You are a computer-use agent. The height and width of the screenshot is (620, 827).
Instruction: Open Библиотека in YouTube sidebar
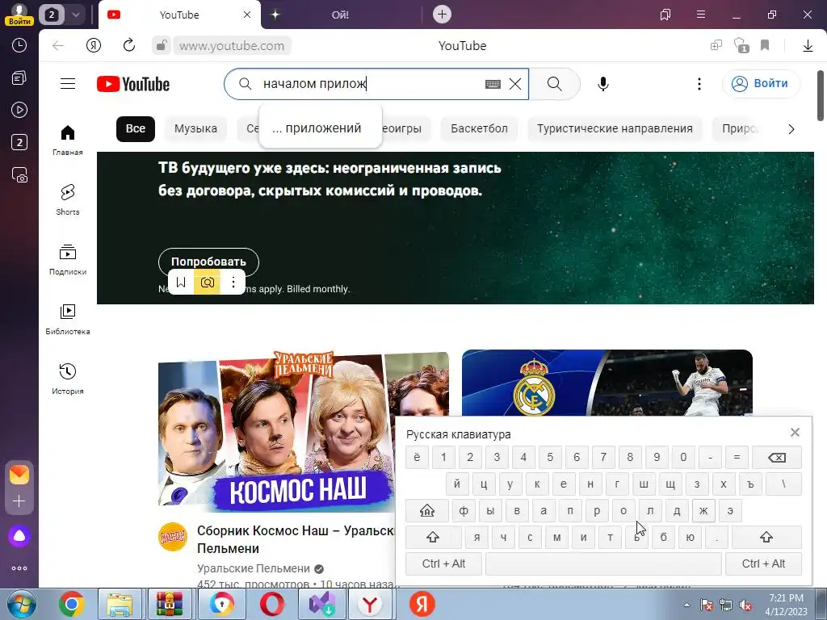click(x=68, y=320)
